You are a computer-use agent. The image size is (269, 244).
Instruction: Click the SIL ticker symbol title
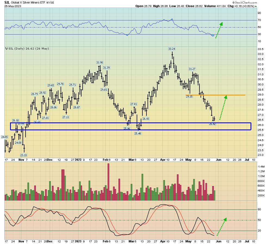pos(7,2)
